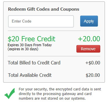111x106 pixels.
Task: Select the Redeem Gift Codes and Coupons heading
Action: (x=44, y=9)
